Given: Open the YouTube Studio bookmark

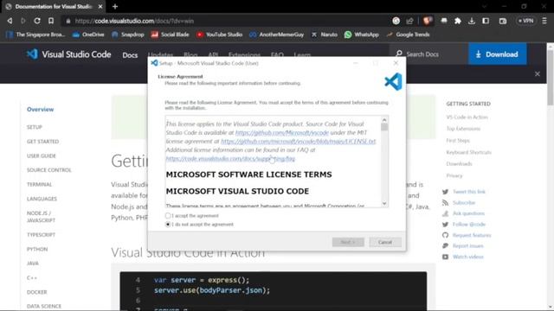Looking at the screenshot, I should [x=219, y=35].
